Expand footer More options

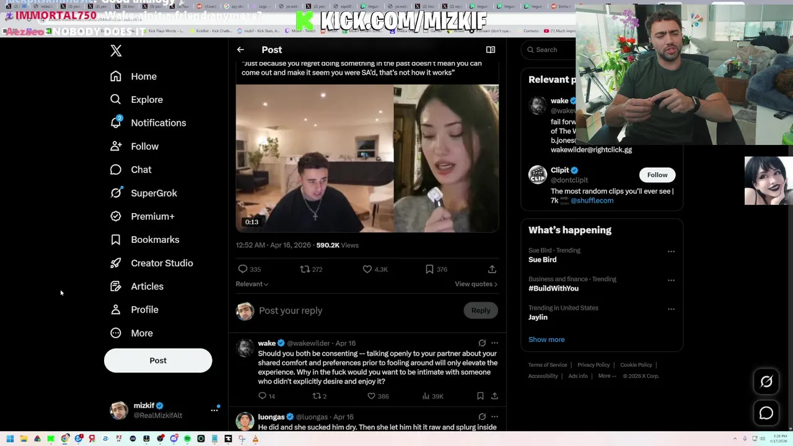coord(607,376)
